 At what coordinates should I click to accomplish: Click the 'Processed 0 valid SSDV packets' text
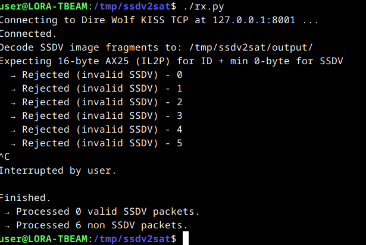pos(107,212)
